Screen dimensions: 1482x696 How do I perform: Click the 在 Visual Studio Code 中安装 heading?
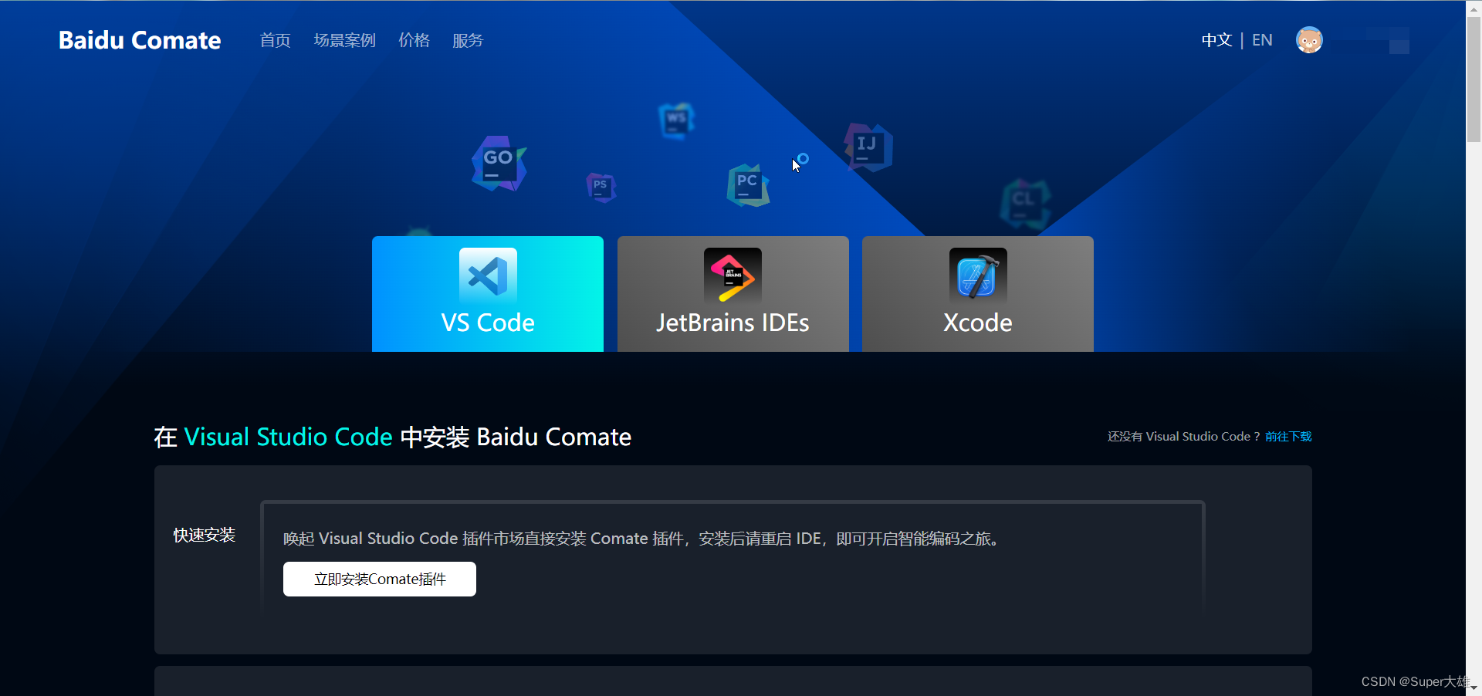click(x=393, y=437)
